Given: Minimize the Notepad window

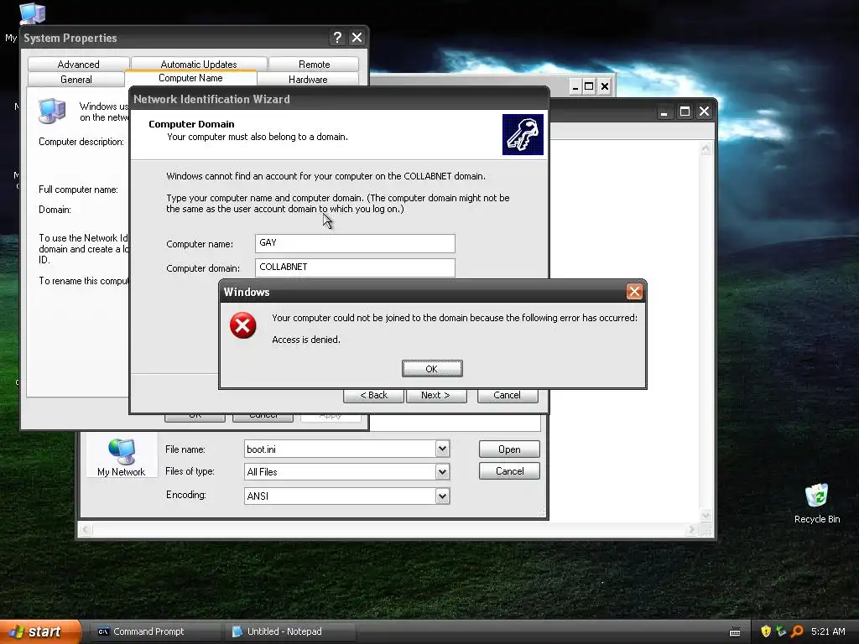Looking at the screenshot, I should tap(664, 112).
